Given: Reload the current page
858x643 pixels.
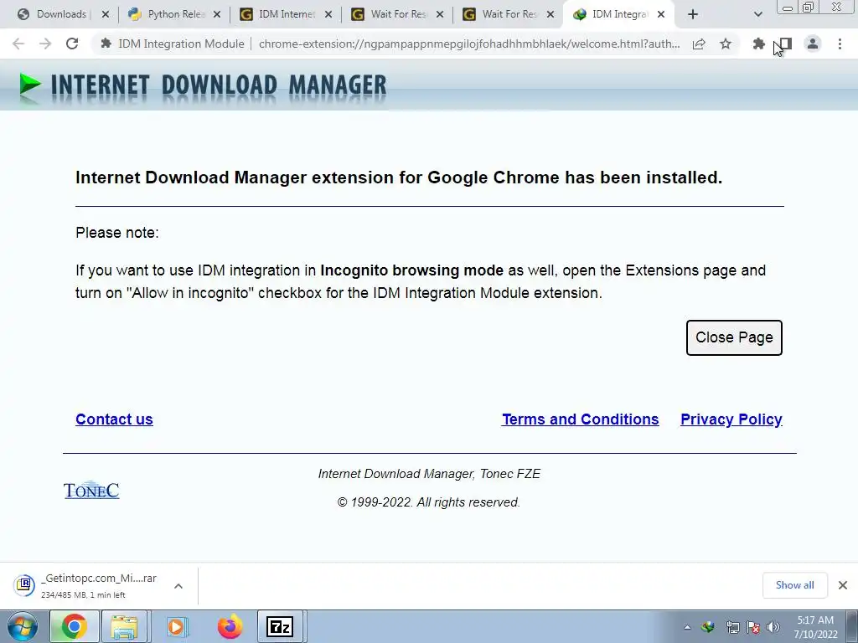Looking at the screenshot, I should coord(72,44).
